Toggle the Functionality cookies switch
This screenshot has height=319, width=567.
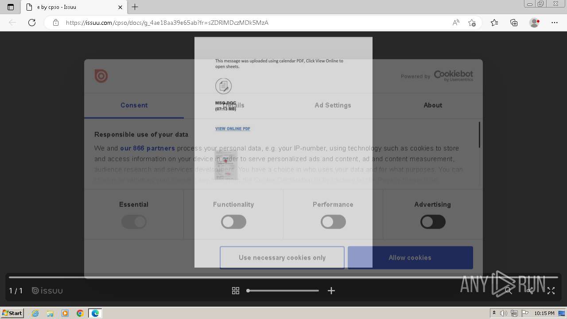(233, 222)
